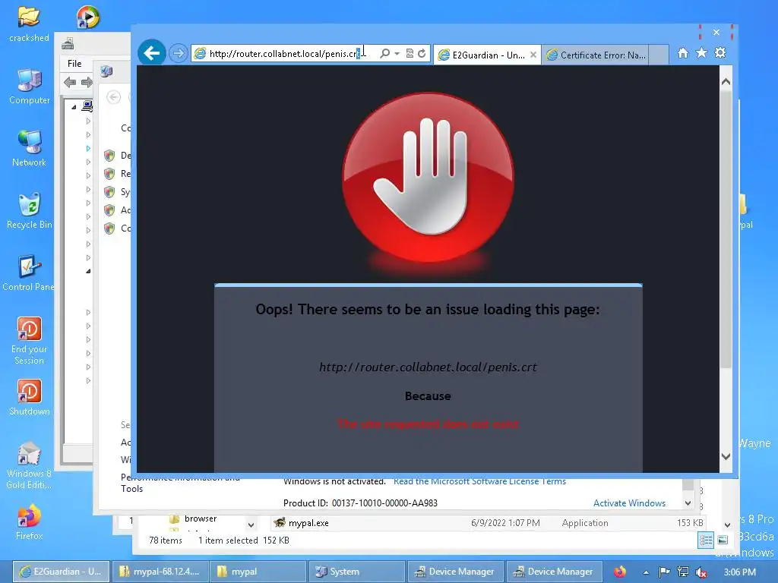Image resolution: width=778 pixels, height=583 pixels.
Task: Open Computer desktop icon
Action: click(30, 87)
